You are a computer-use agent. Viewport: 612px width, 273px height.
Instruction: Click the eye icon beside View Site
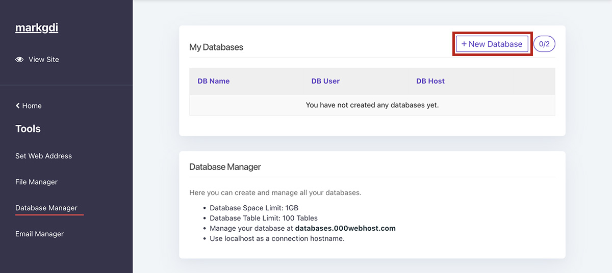click(19, 60)
